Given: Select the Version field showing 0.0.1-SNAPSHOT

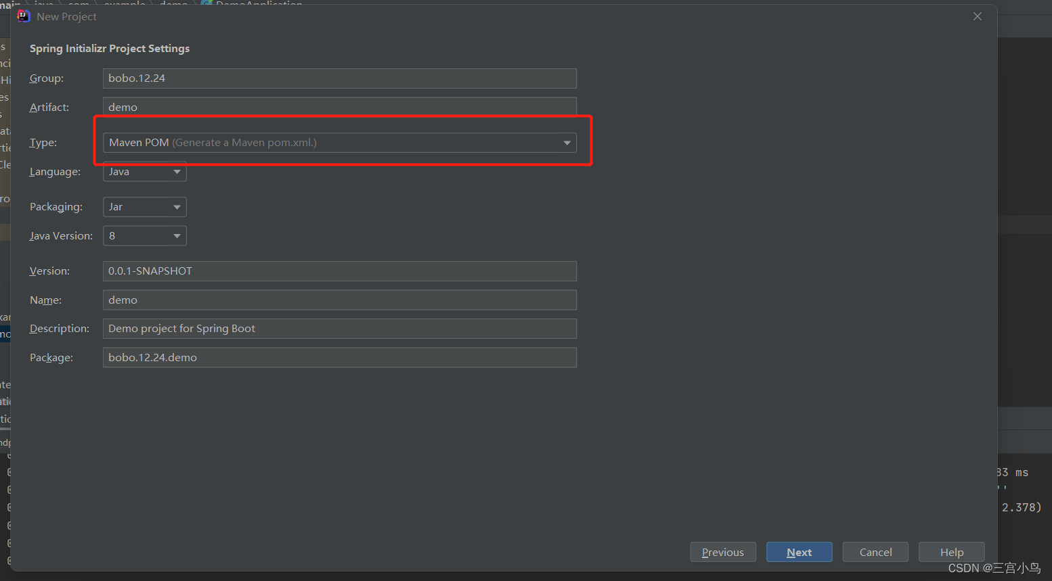Looking at the screenshot, I should point(338,271).
